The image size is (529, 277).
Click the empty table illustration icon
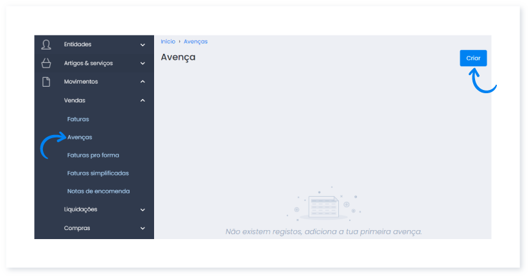click(x=324, y=206)
